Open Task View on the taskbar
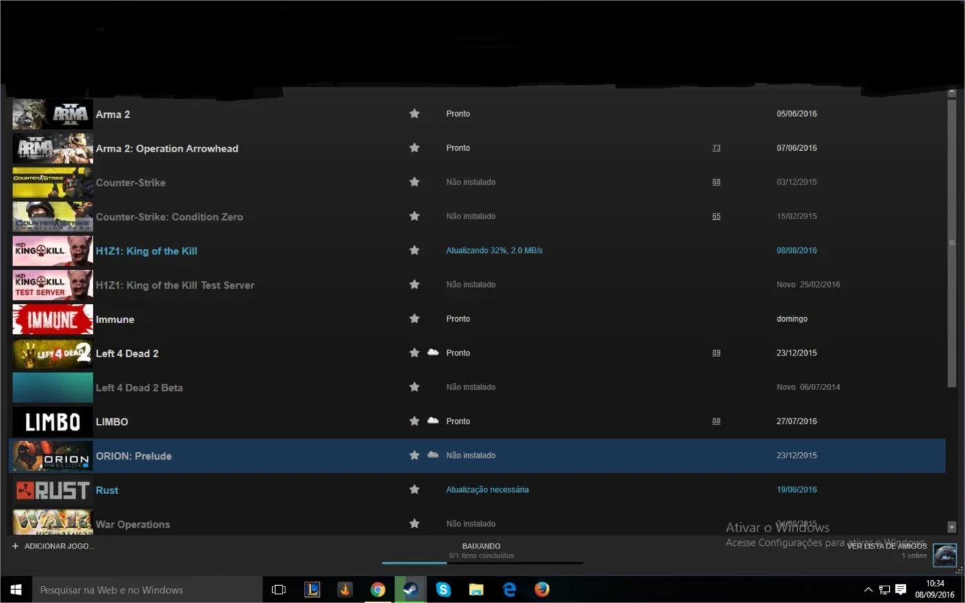 click(x=278, y=589)
